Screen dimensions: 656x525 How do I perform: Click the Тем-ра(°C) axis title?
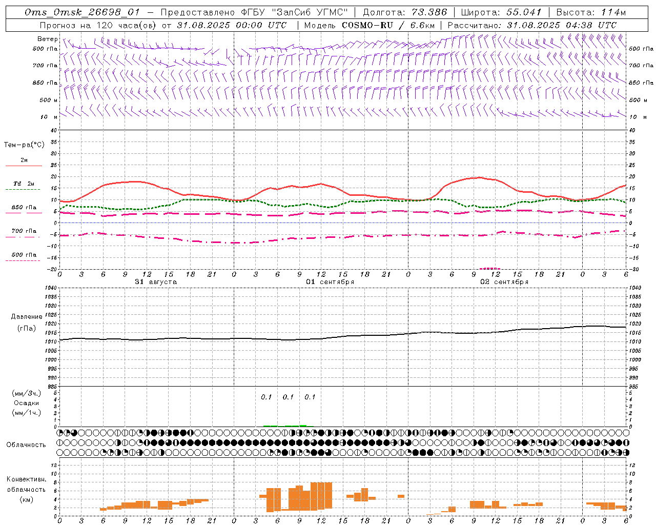(x=24, y=145)
